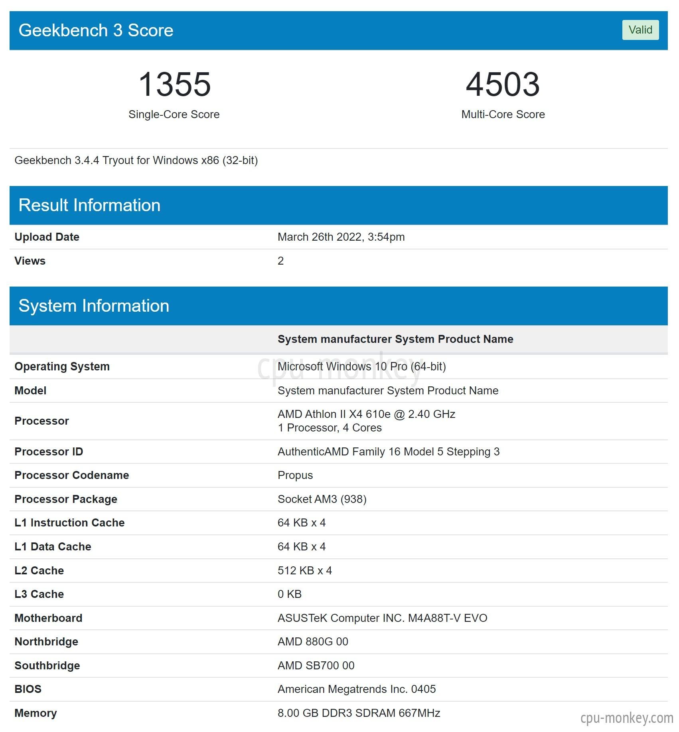Click the L1 Data Cache label

[53, 547]
